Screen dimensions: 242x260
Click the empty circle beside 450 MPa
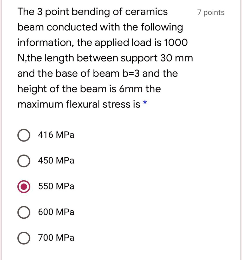click(24, 161)
